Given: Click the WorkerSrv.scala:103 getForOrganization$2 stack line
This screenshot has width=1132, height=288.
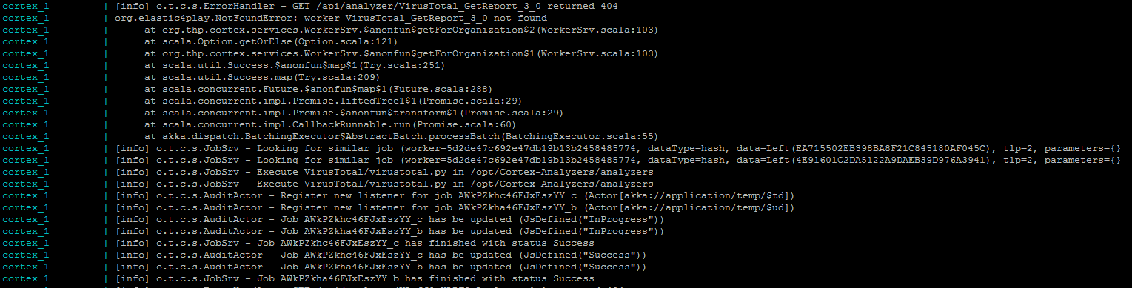Looking at the screenshot, I should tap(401, 30).
